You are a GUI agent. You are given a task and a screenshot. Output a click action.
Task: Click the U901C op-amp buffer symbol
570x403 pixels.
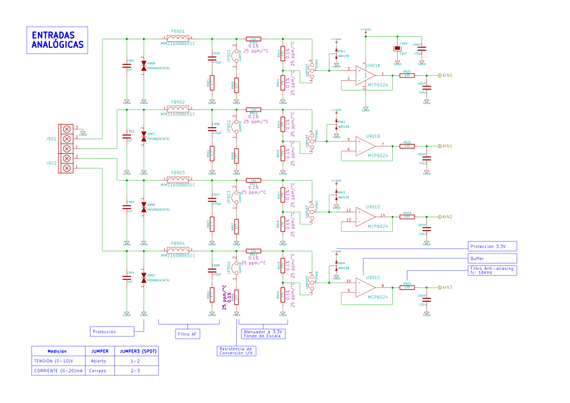(365, 288)
